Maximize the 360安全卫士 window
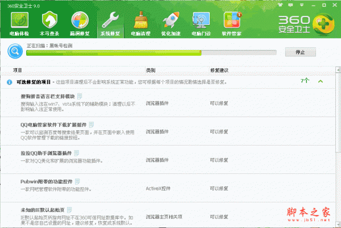 pos(324,5)
